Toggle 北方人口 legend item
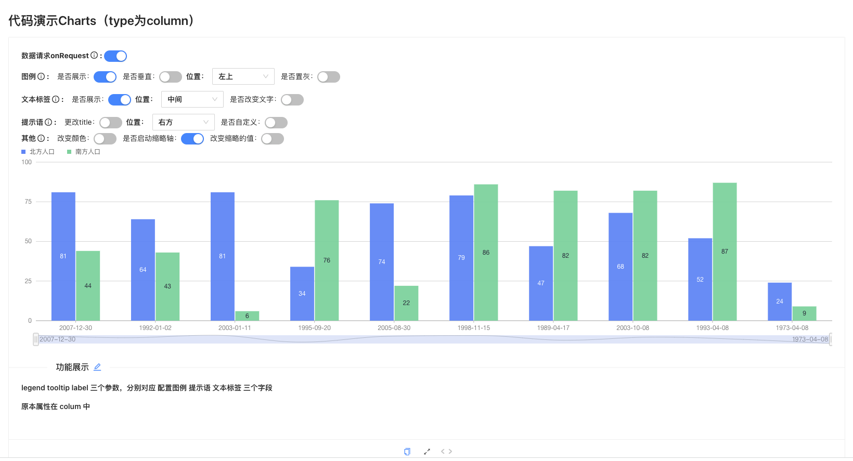 (x=38, y=152)
